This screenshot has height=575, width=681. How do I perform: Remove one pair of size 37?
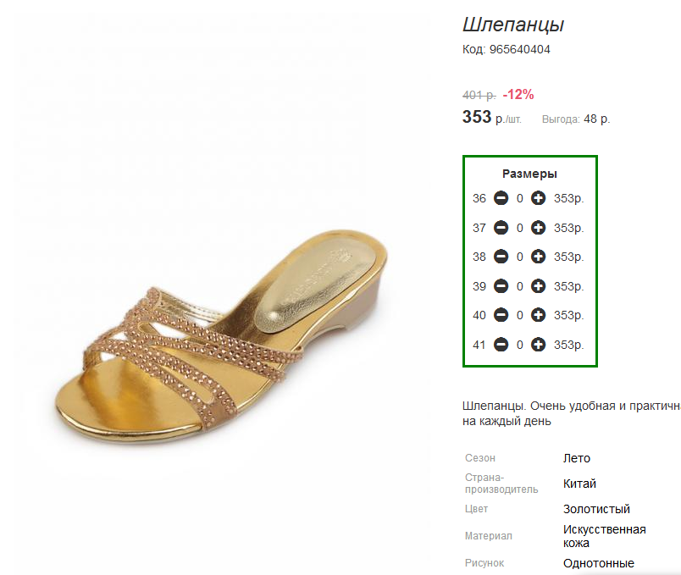coord(501,228)
